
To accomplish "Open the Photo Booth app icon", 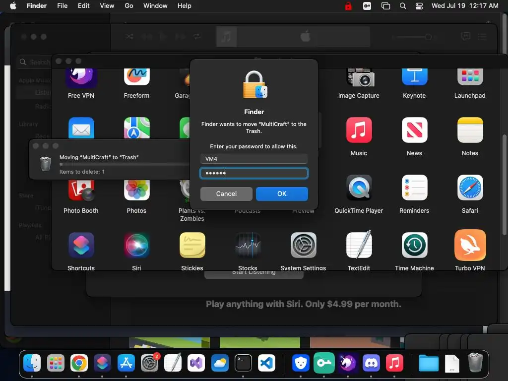I will (x=81, y=190).
